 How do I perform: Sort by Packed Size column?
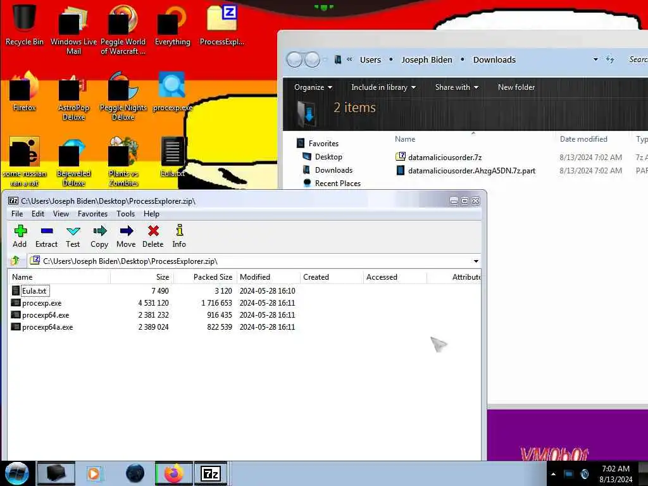coord(205,277)
